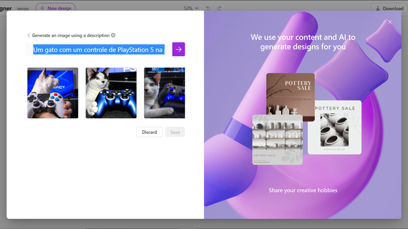Submit the description with the purple arrow button
The width and height of the screenshot is (408, 229).
178,49
